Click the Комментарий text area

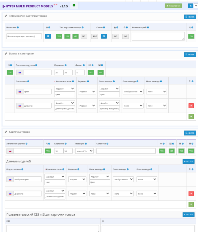pyautogui.click(x=158, y=36)
